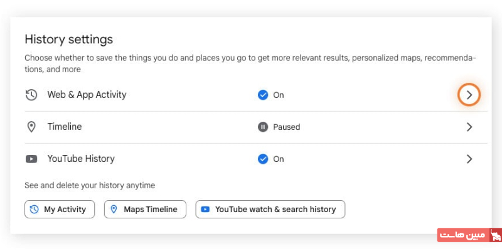Click the clock icon inside My Activity button
The image size is (502, 251).
click(35, 210)
